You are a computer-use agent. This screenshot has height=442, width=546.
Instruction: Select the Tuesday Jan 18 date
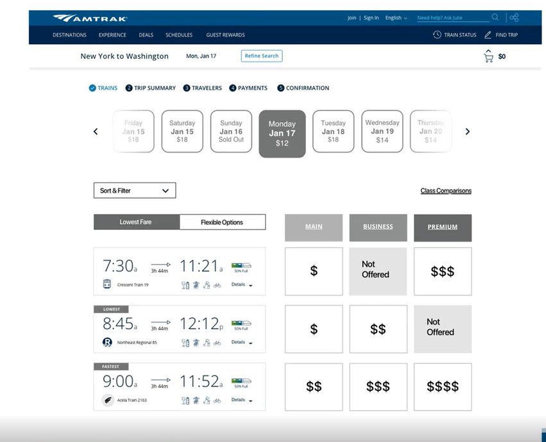click(333, 131)
